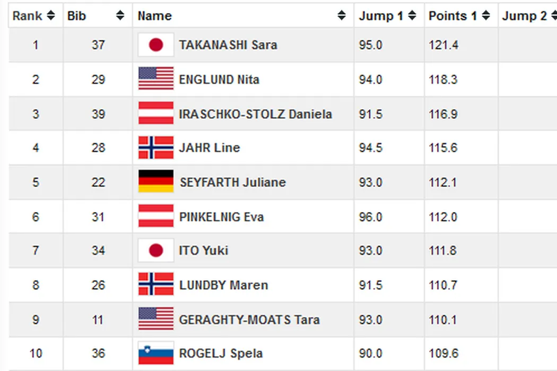Click points value 121.4 in first row
The width and height of the screenshot is (557, 371).
click(443, 45)
